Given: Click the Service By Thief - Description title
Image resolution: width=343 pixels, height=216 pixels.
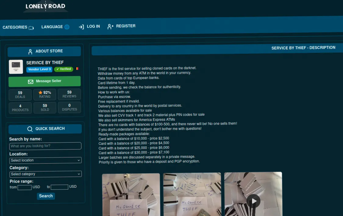Looking at the screenshot, I should tap(303, 48).
